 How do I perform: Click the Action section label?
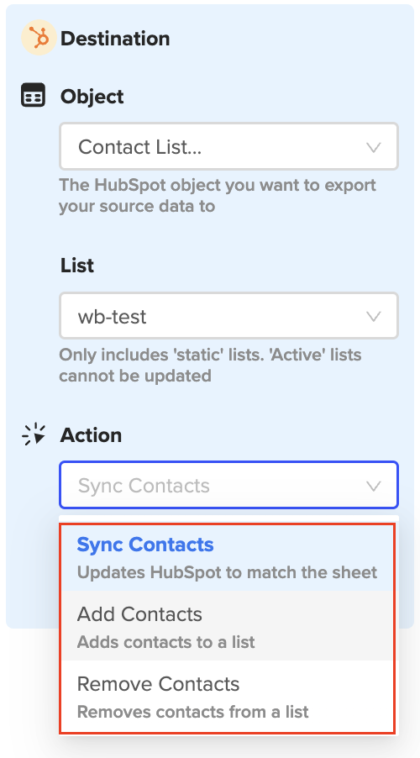[x=91, y=435]
